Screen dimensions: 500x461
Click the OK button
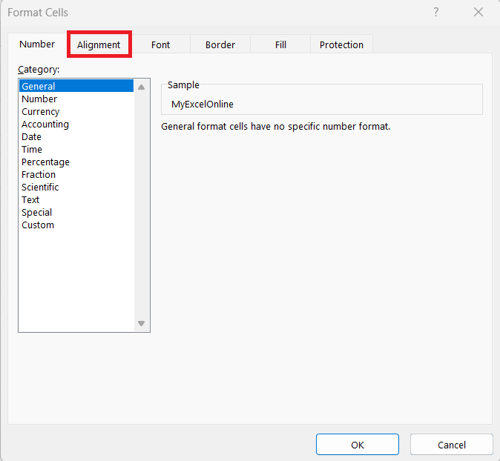tap(358, 445)
